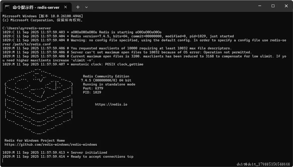This screenshot has height=167, width=293.
Task: Close the terminal window
Action: [x=286, y=6]
